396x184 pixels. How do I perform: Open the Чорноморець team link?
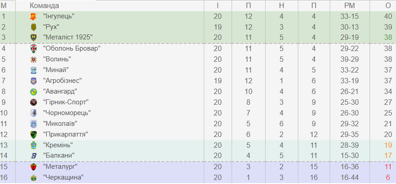[x=67, y=113]
